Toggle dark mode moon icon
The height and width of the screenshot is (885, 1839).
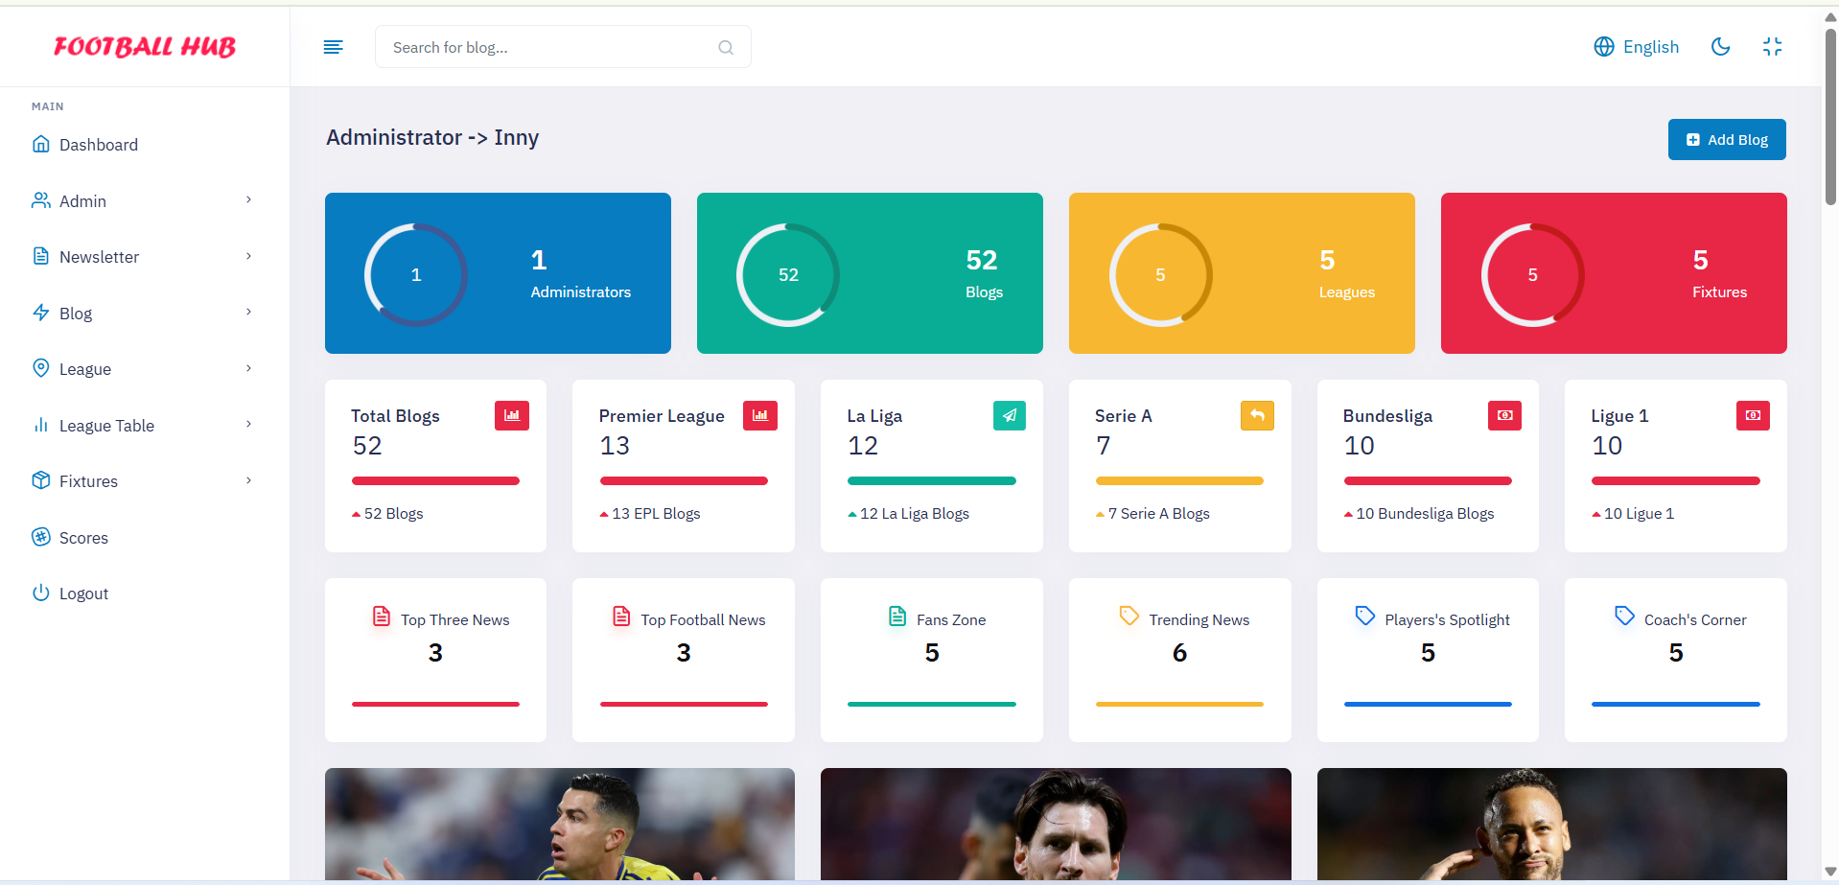click(1720, 47)
